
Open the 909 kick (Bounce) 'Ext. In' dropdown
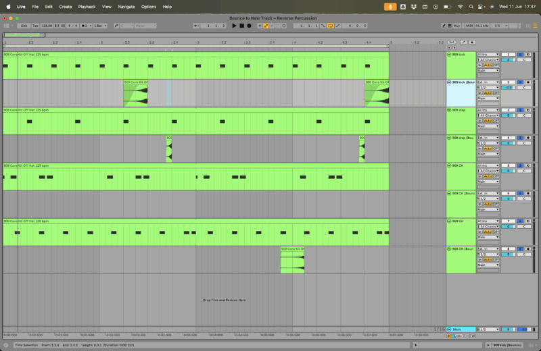coord(488,82)
